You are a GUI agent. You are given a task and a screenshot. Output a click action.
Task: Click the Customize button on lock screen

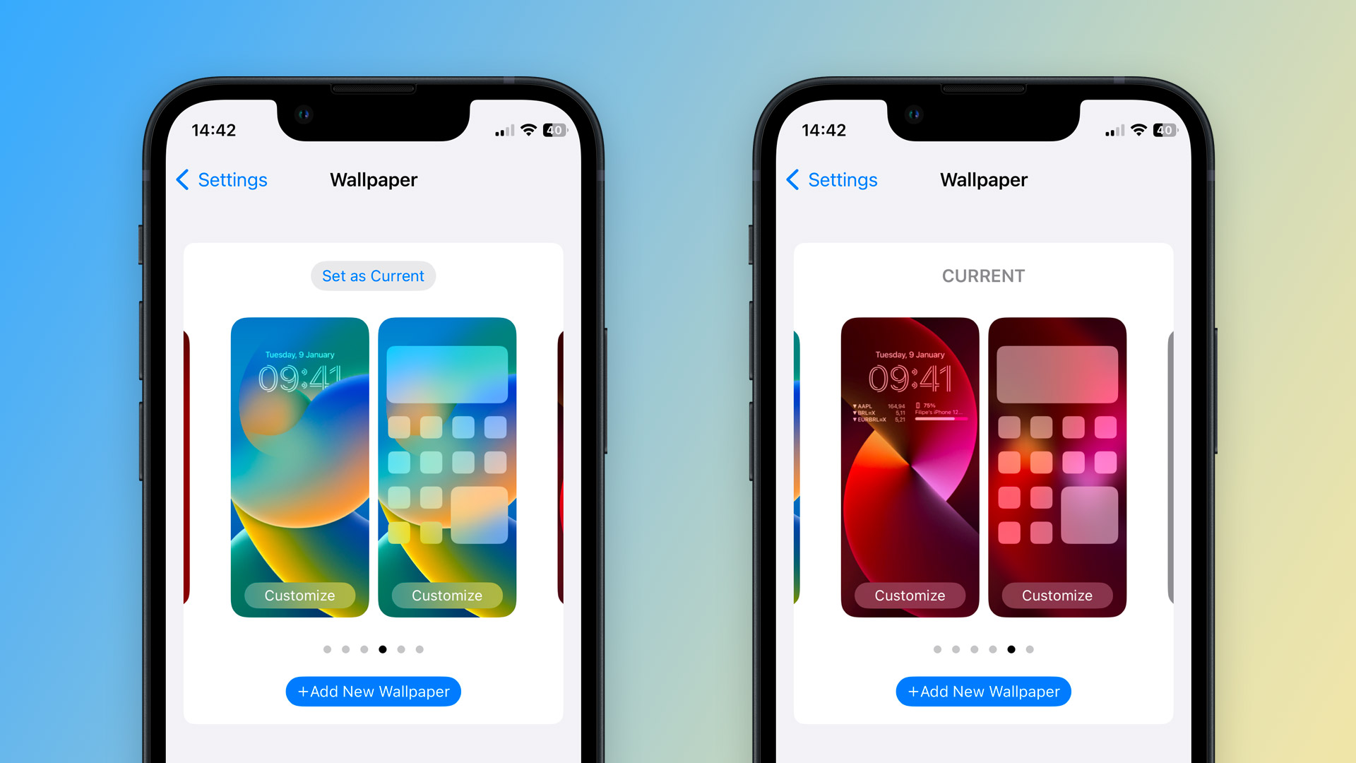pos(299,593)
